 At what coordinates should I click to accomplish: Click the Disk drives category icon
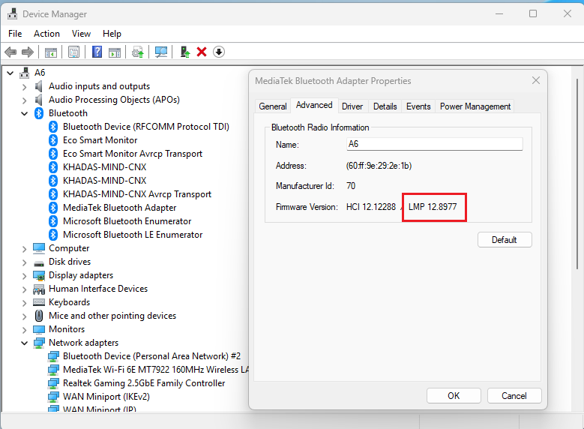pos(39,262)
